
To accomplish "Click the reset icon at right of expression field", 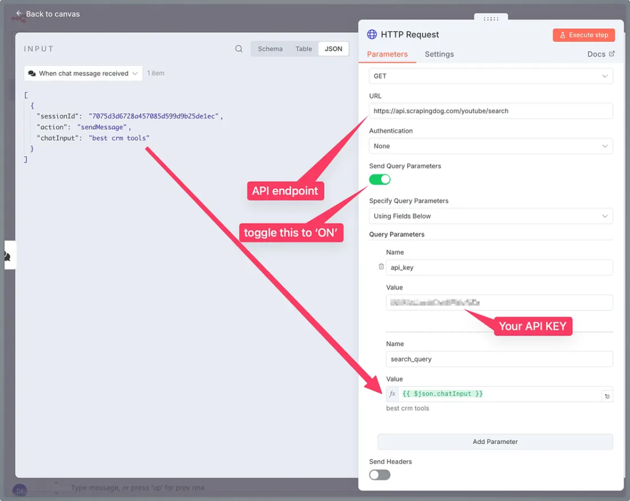I will (607, 396).
